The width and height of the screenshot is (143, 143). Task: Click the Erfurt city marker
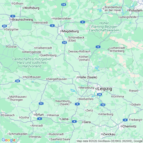pos(34,115)
